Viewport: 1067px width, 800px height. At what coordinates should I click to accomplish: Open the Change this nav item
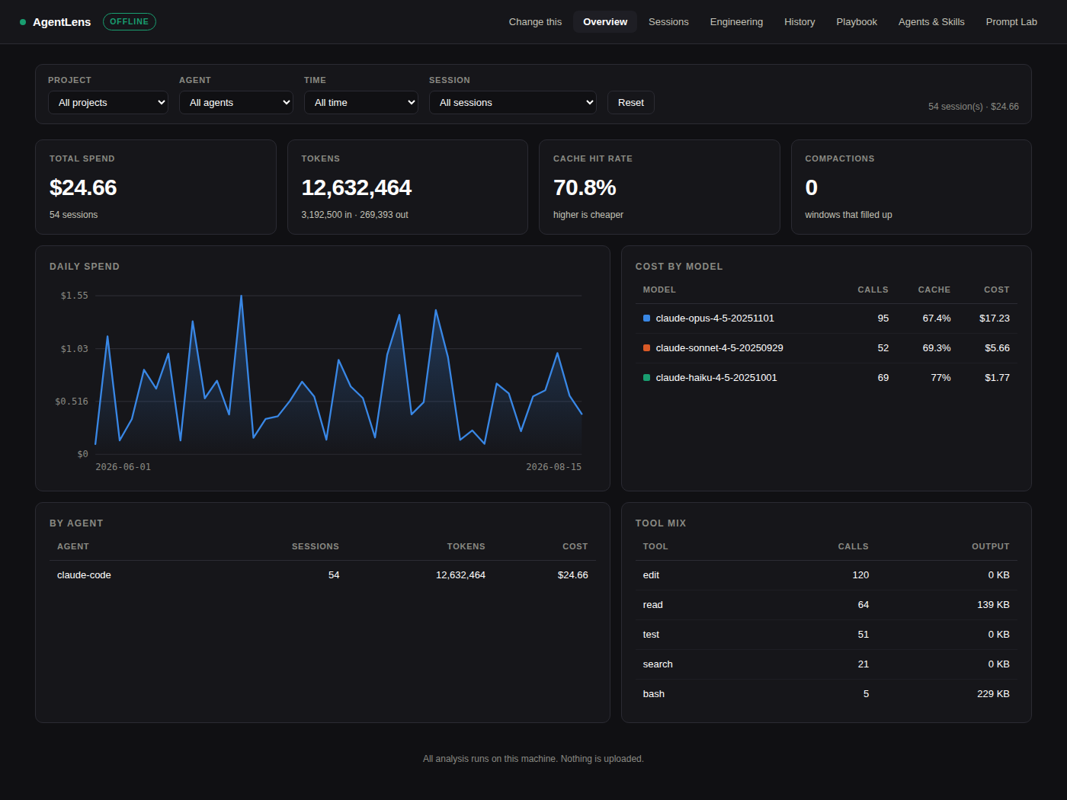coord(535,22)
